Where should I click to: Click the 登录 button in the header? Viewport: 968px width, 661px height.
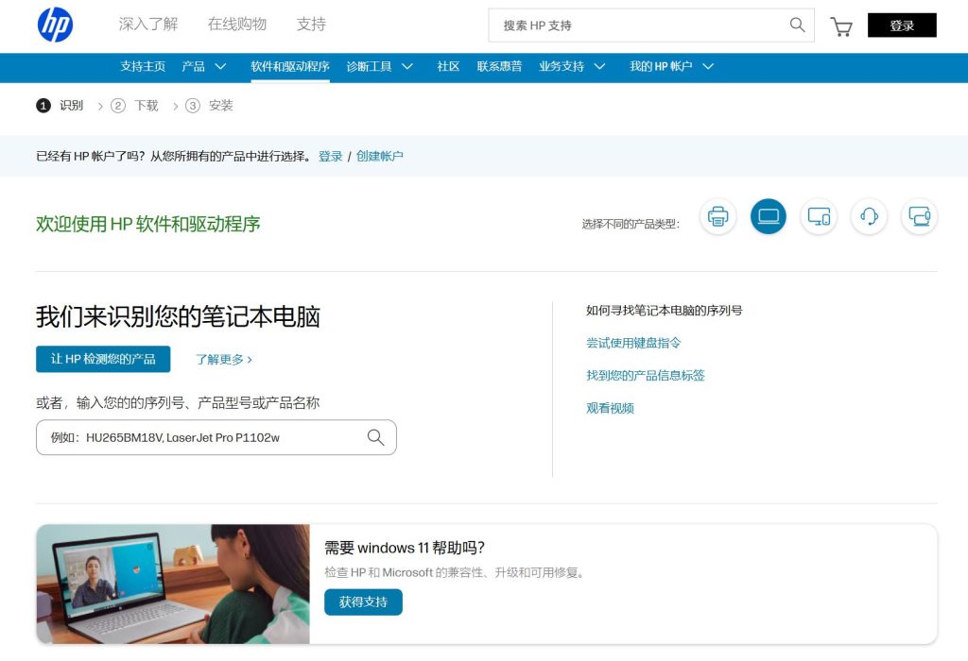(x=902, y=25)
